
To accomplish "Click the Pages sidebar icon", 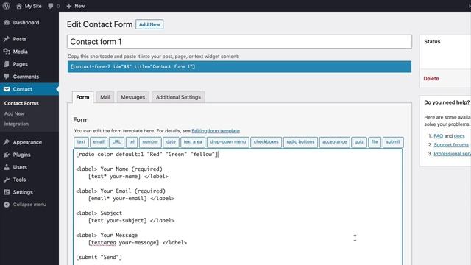I will point(7,64).
